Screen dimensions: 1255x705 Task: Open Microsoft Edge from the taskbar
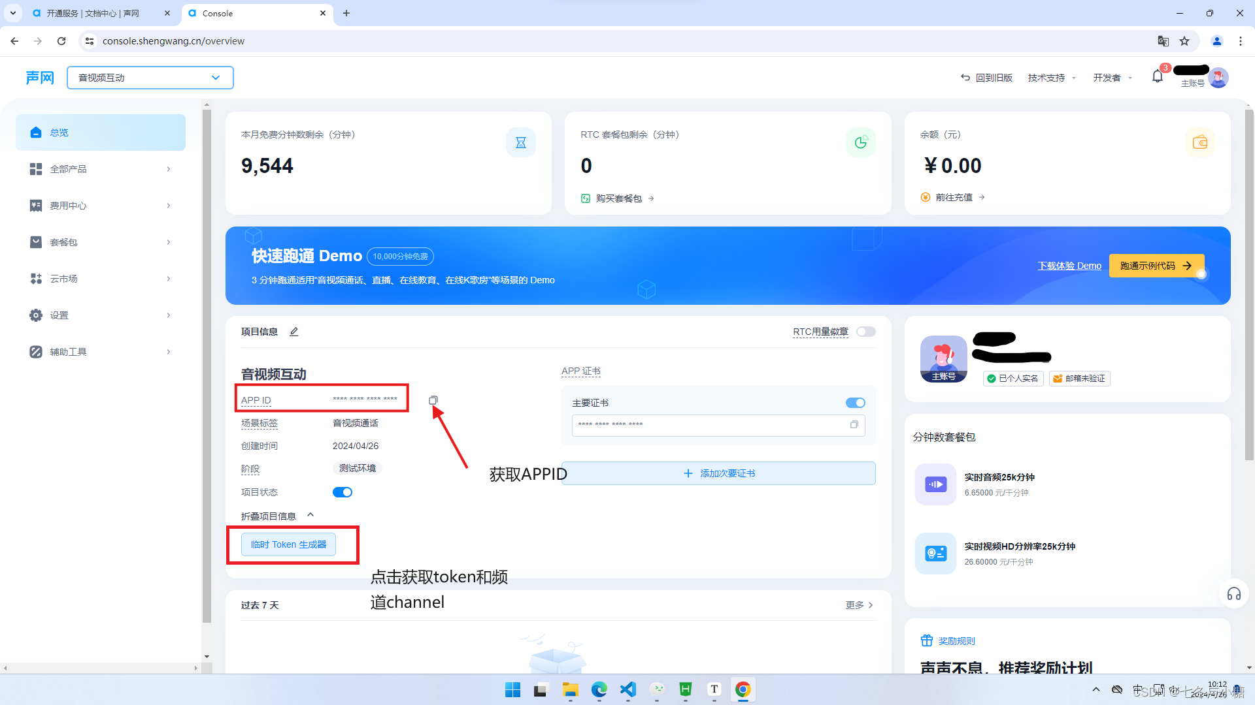[x=599, y=689]
